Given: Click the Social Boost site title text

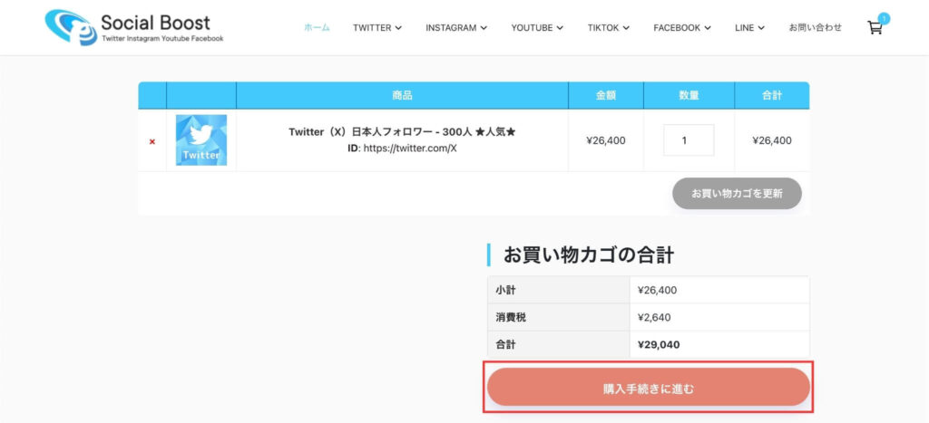Looking at the screenshot, I should coord(155,23).
